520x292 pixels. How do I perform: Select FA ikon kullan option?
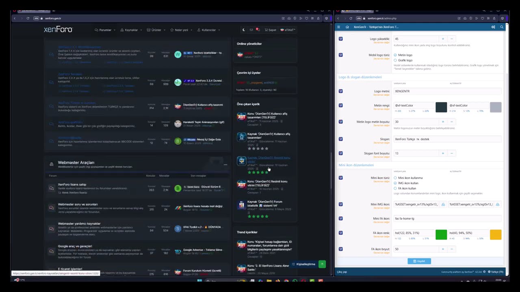click(x=395, y=189)
